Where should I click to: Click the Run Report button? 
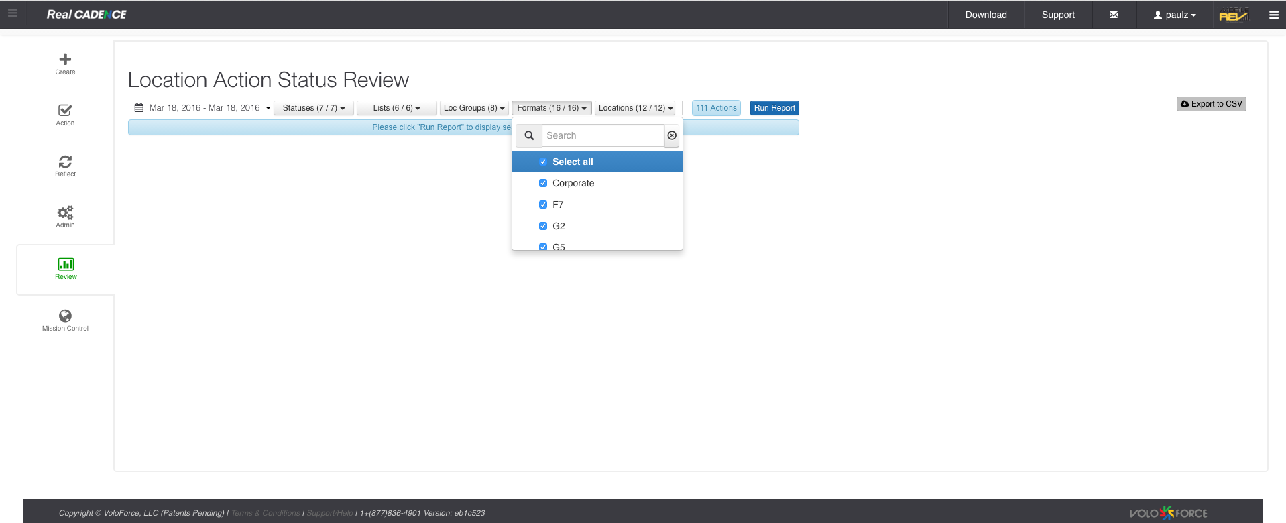774,108
